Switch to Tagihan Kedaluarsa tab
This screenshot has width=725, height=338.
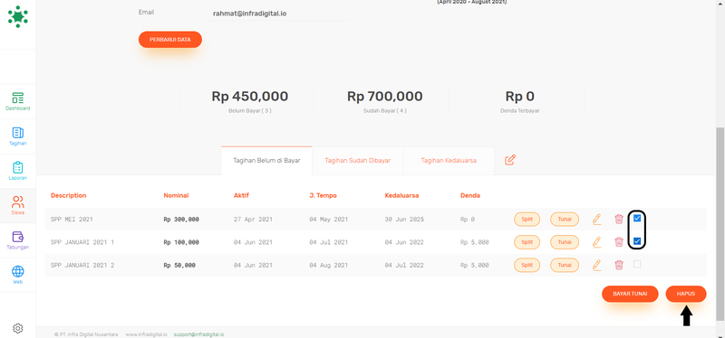click(449, 161)
